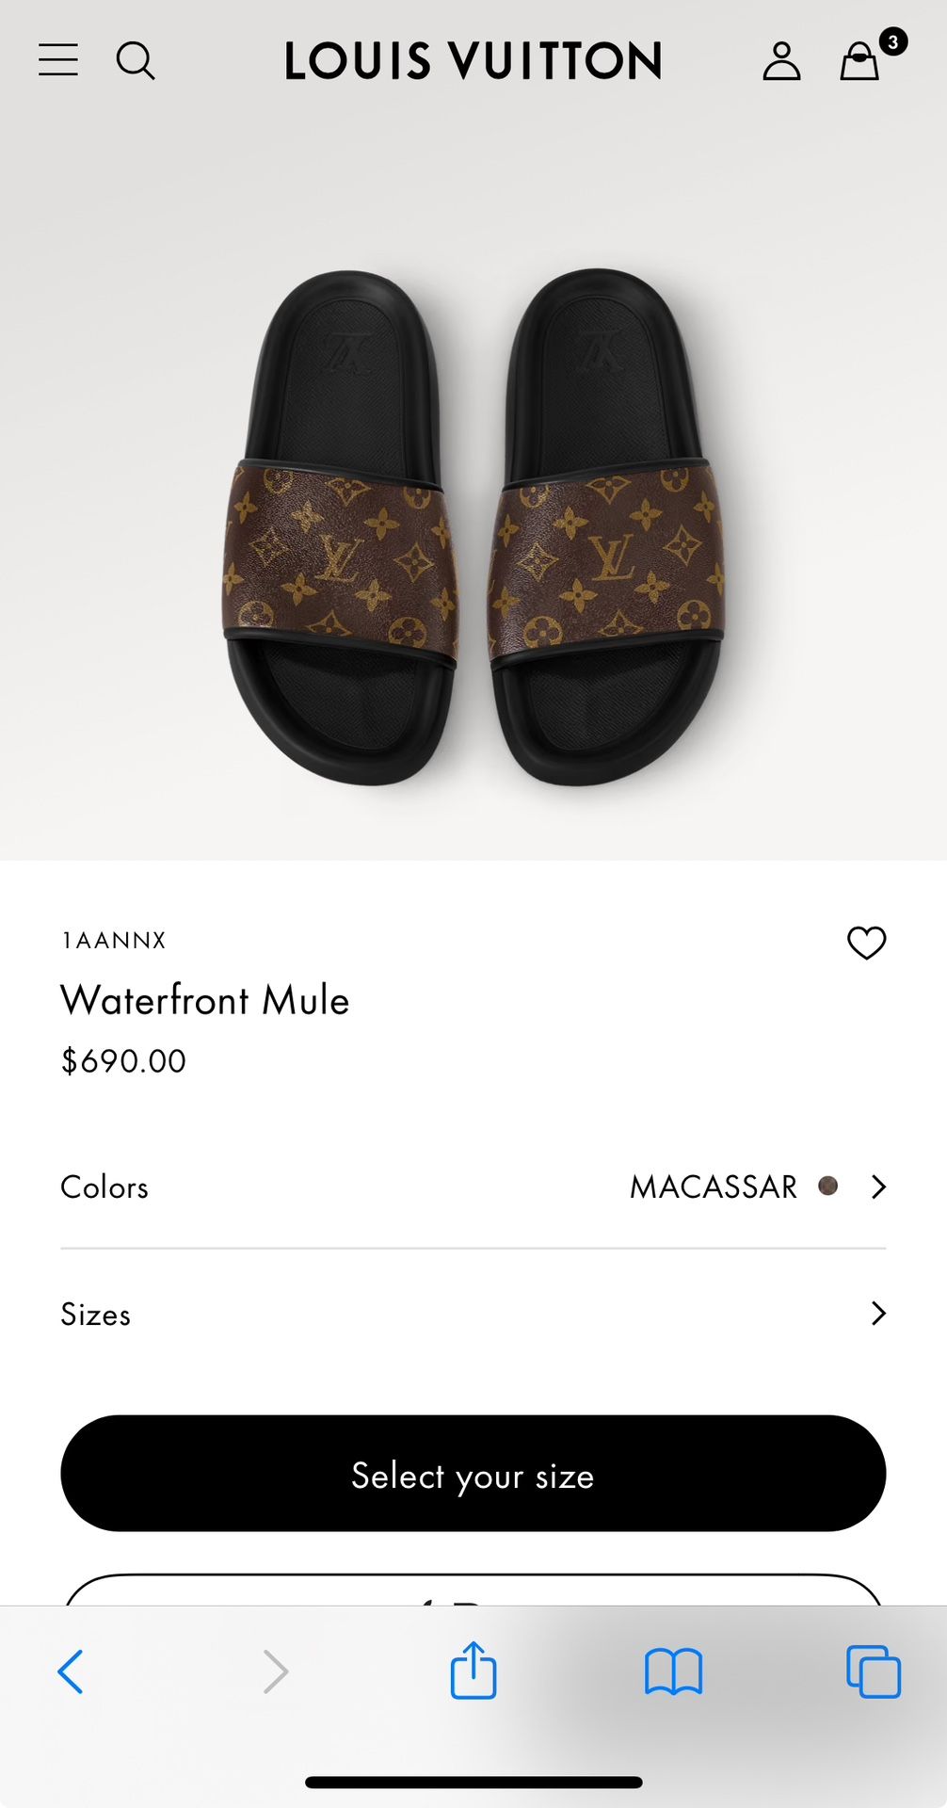Open Safari bookmarks book icon
The image size is (947, 1808).
point(673,1671)
